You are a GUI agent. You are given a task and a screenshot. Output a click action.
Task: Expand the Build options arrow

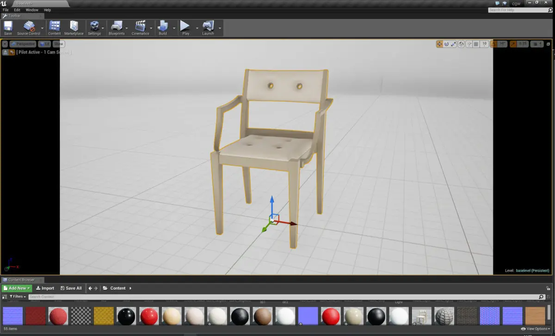pyautogui.click(x=174, y=28)
